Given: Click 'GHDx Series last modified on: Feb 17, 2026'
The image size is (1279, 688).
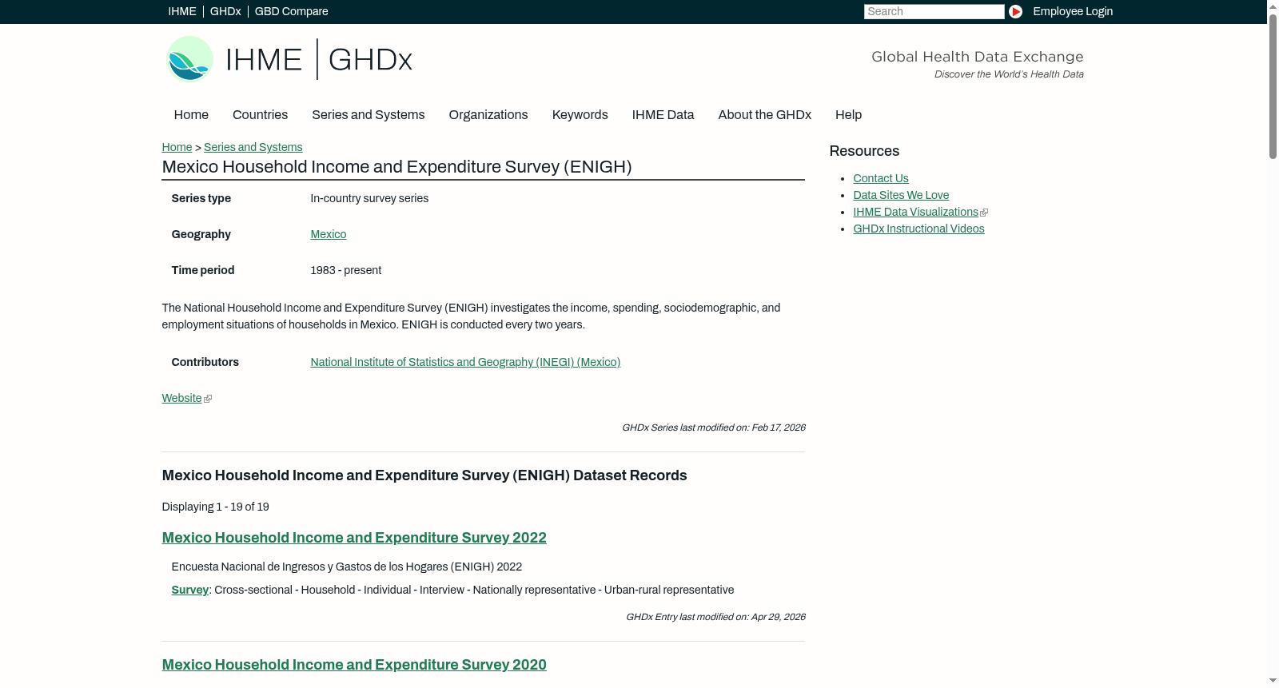Looking at the screenshot, I should click(713, 428).
